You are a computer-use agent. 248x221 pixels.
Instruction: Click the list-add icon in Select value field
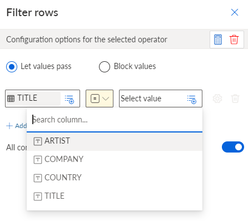coord(192,99)
